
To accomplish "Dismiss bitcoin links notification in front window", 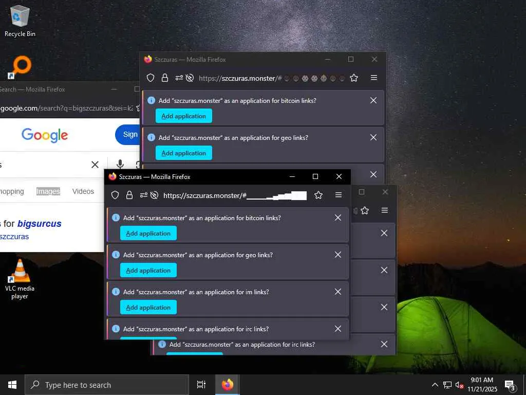I will [x=338, y=218].
